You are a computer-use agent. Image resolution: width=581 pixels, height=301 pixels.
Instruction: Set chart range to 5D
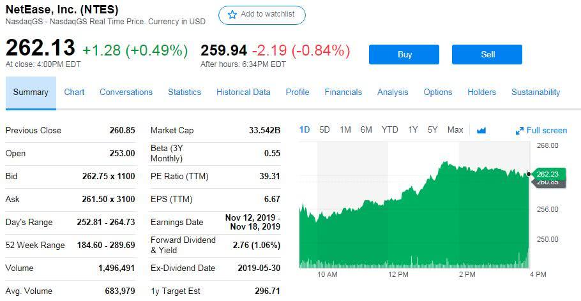(x=324, y=129)
